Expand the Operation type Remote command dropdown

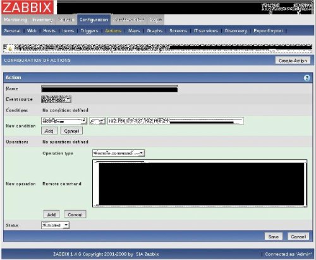(118, 153)
